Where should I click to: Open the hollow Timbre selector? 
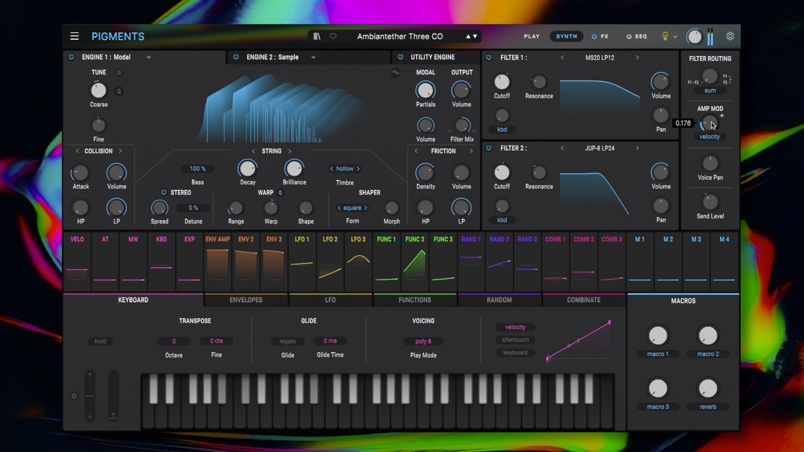click(345, 169)
